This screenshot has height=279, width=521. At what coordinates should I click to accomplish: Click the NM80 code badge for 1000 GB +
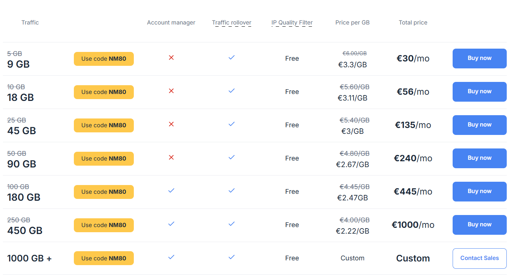[104, 259]
